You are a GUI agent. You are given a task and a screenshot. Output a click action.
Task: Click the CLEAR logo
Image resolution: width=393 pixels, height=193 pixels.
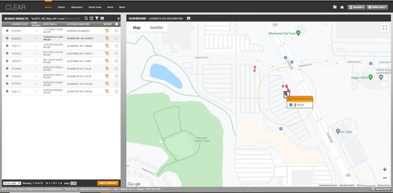[15, 7]
